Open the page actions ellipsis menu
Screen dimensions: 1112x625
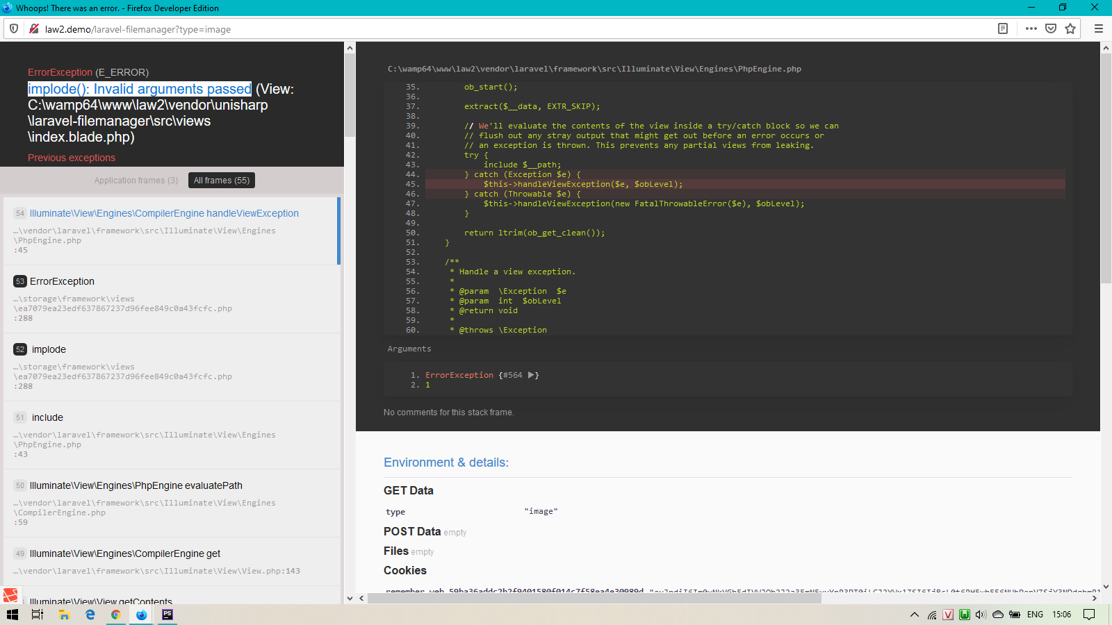pyautogui.click(x=1031, y=28)
